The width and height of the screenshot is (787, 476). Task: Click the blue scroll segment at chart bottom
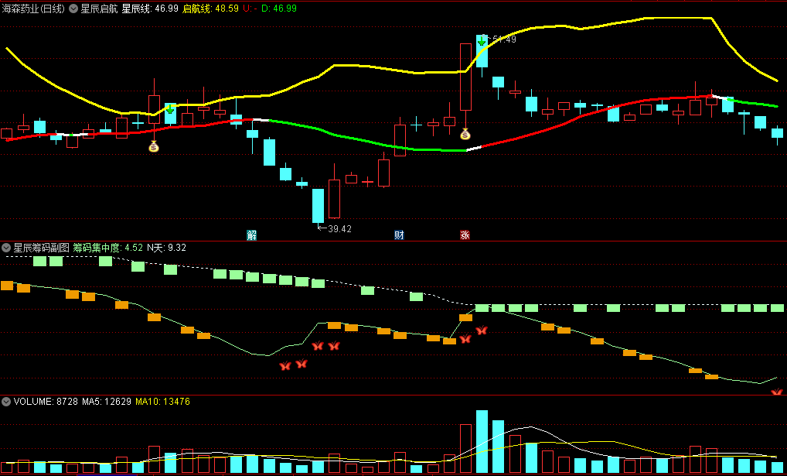[107, 474]
